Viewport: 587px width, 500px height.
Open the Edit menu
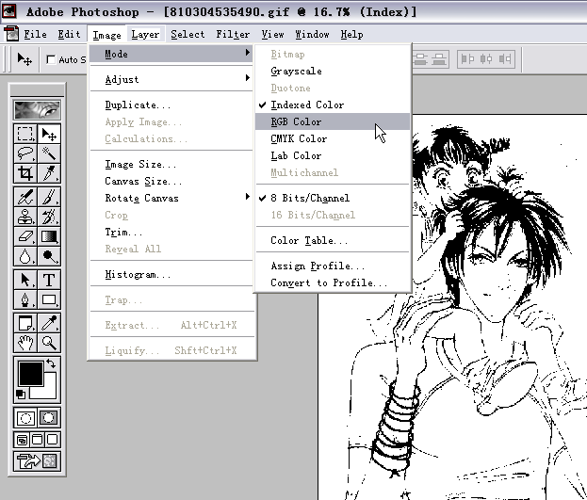(69, 35)
